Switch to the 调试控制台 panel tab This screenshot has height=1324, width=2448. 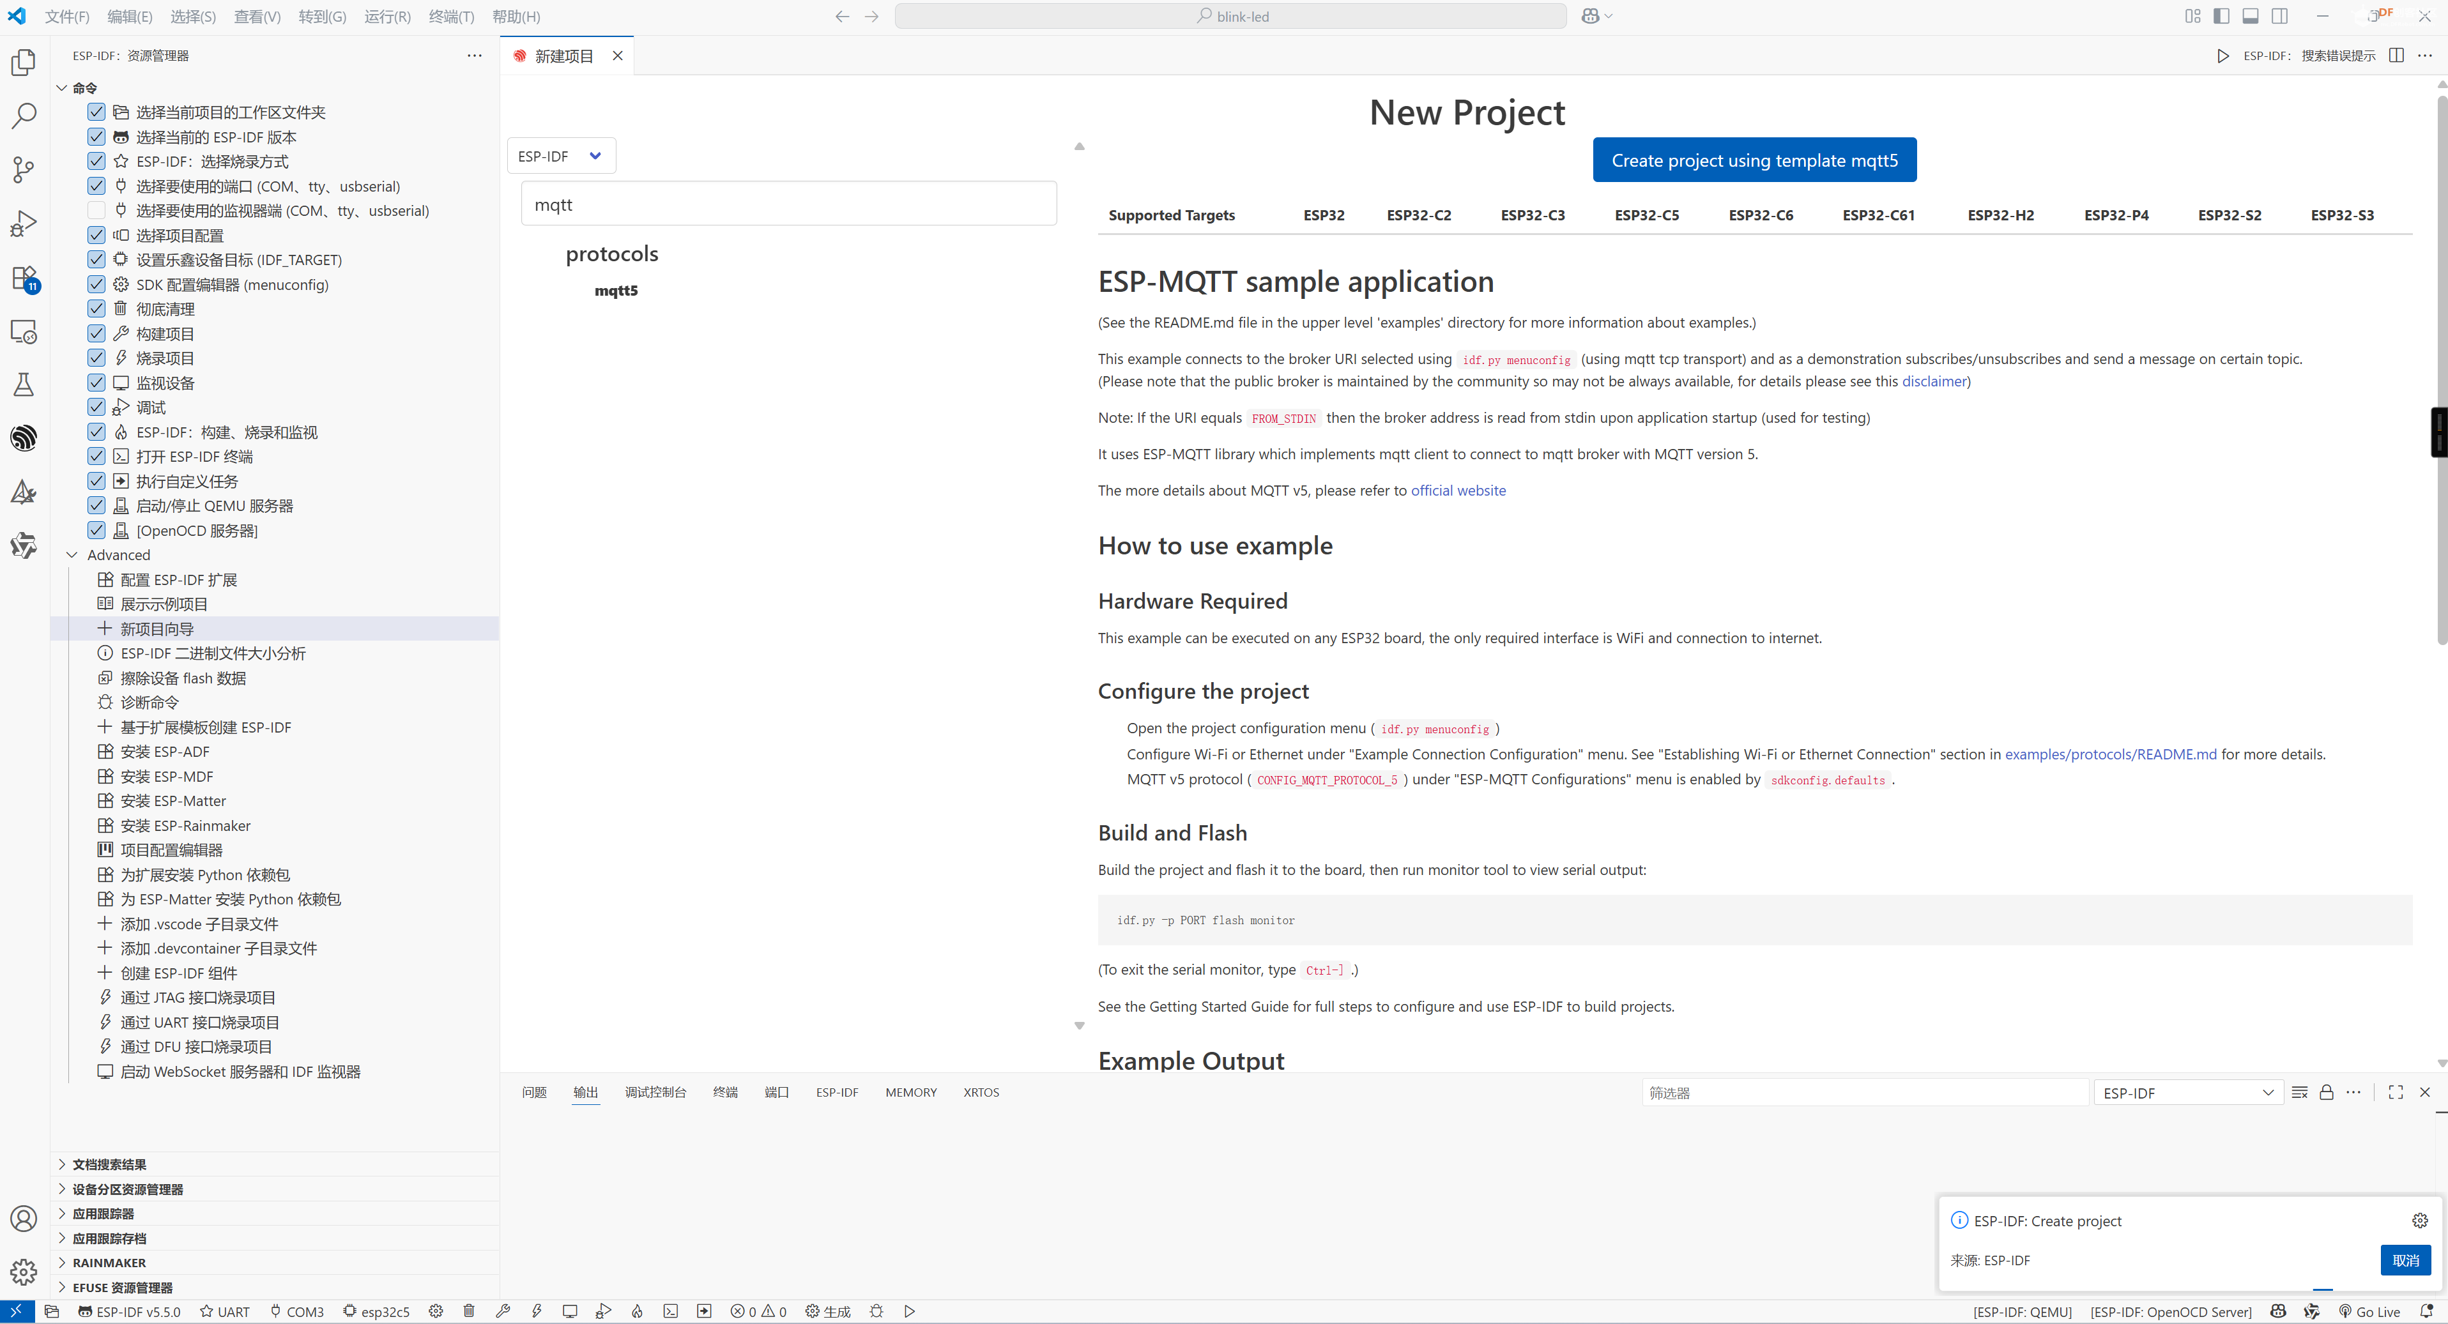(655, 1092)
